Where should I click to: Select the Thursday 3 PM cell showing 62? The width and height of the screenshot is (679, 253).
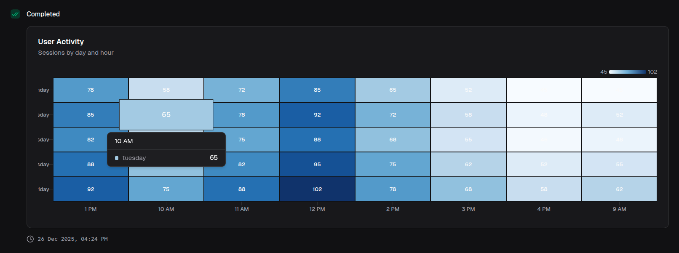click(x=468, y=165)
